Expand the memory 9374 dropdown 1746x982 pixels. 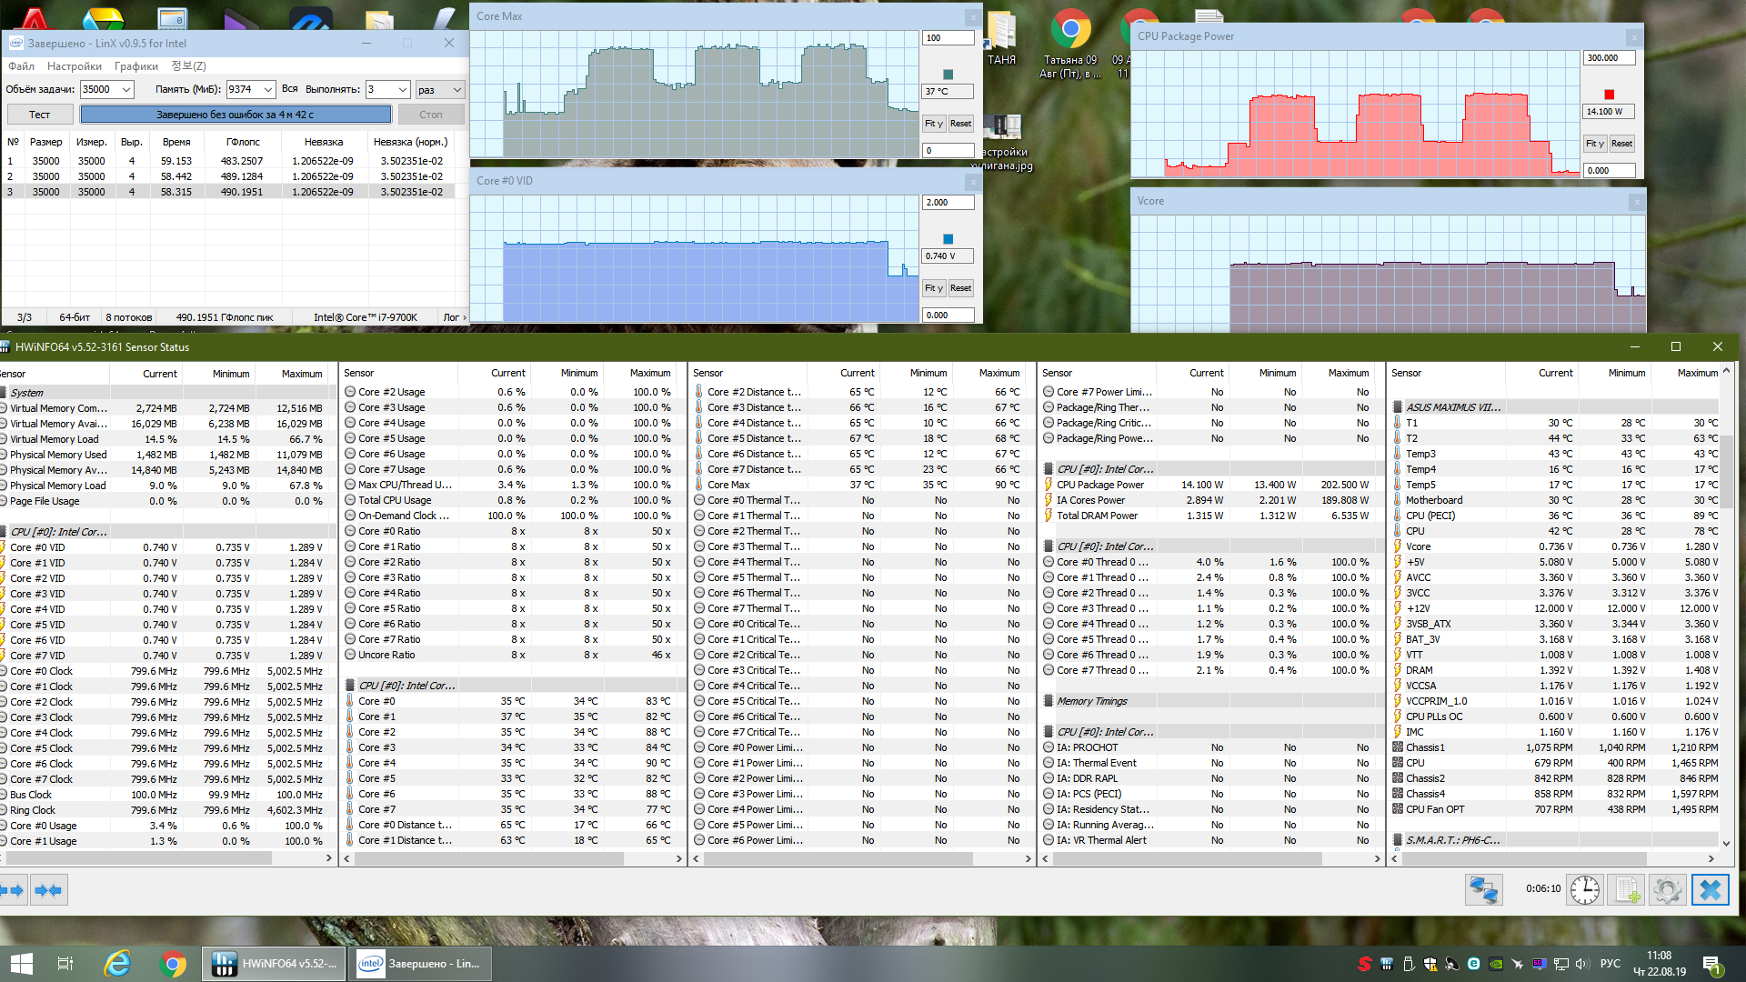pyautogui.click(x=267, y=89)
